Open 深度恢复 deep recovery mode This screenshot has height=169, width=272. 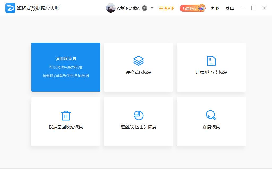tap(211, 122)
